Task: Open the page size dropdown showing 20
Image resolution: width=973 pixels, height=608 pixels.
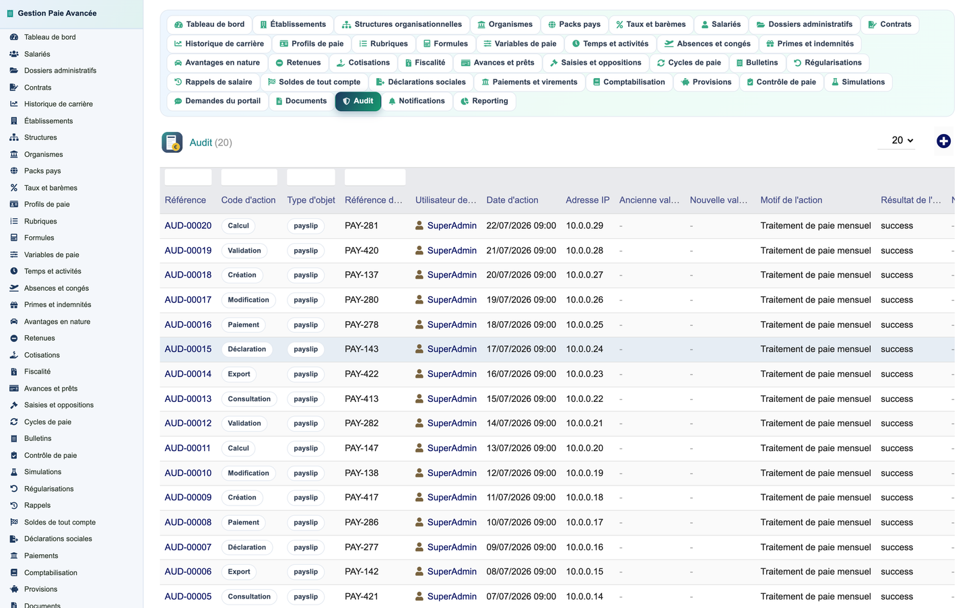Action: (x=897, y=140)
